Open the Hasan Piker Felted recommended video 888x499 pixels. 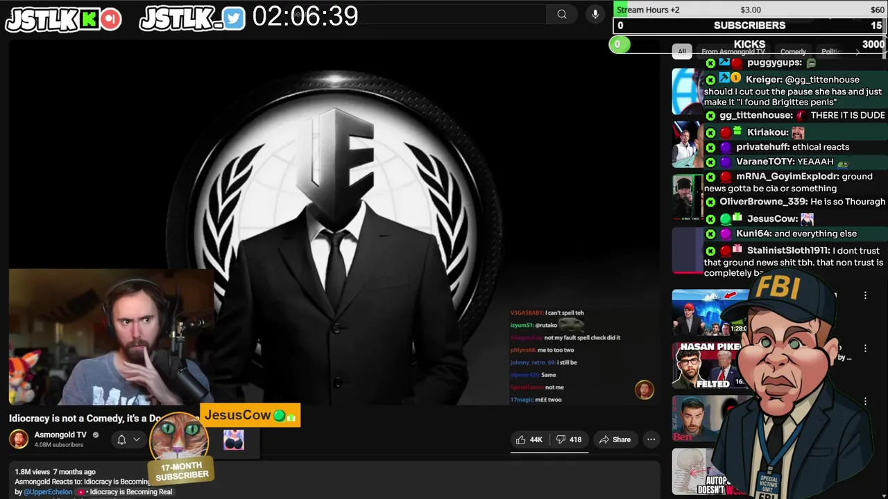click(x=708, y=365)
